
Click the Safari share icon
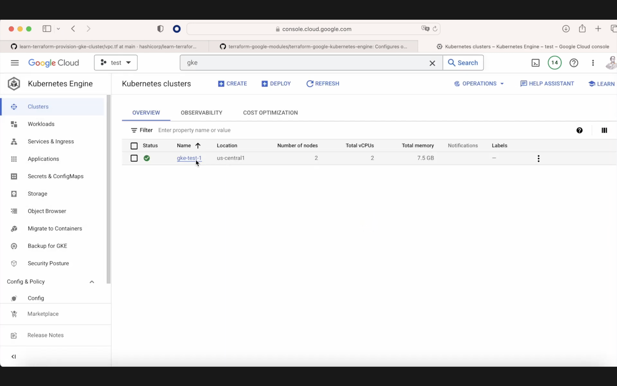[582, 29]
